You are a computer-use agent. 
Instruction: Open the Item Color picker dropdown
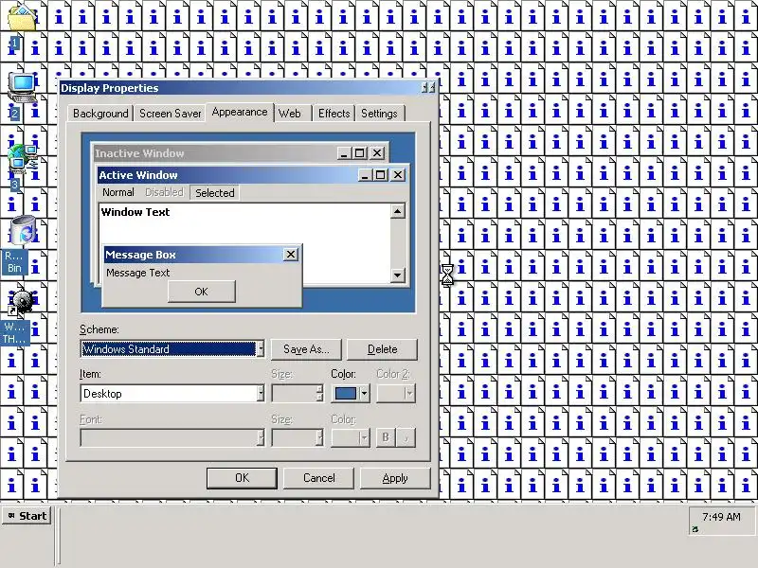[x=364, y=394]
